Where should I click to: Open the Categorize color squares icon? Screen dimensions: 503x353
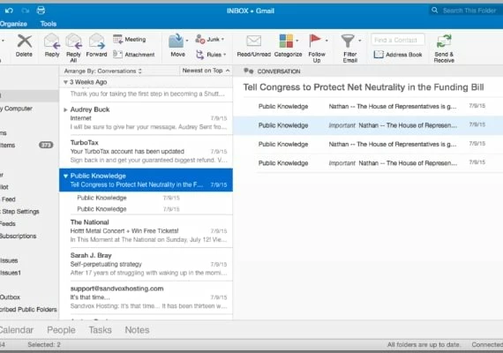[x=286, y=41]
